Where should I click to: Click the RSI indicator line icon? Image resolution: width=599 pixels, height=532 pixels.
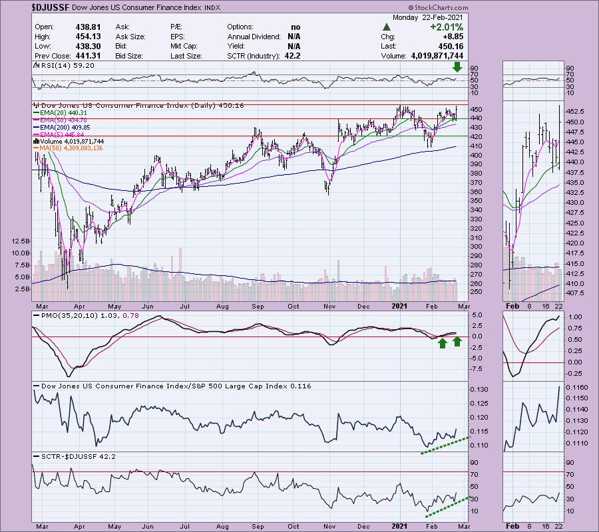coord(37,65)
